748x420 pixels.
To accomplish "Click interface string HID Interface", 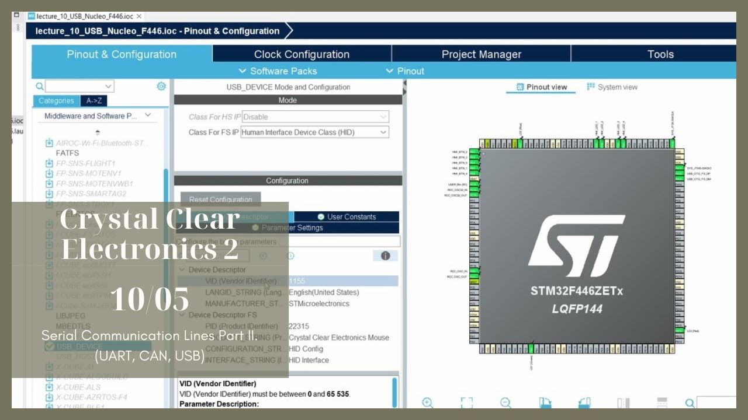I will click(x=309, y=360).
